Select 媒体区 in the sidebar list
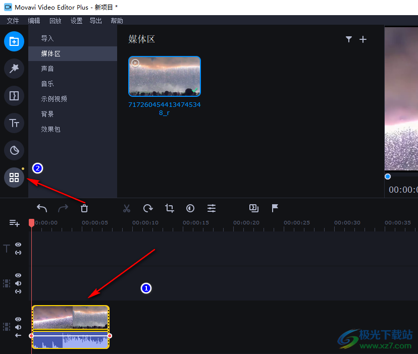 click(73, 53)
